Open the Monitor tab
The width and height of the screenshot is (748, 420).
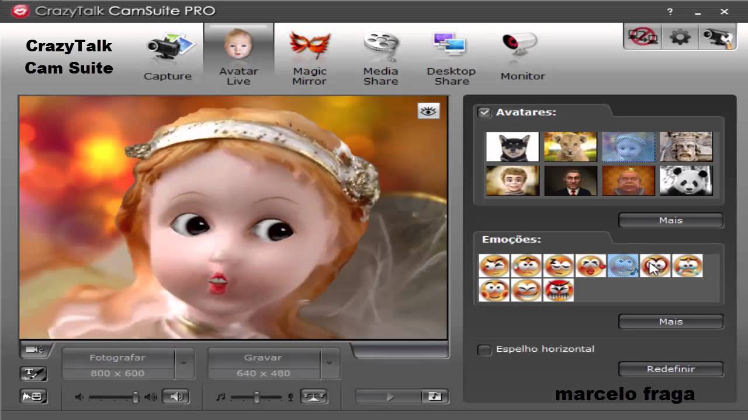[522, 57]
